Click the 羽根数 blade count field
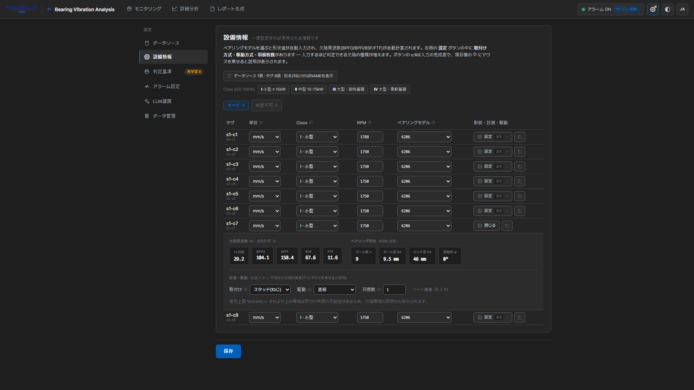 [x=394, y=290]
